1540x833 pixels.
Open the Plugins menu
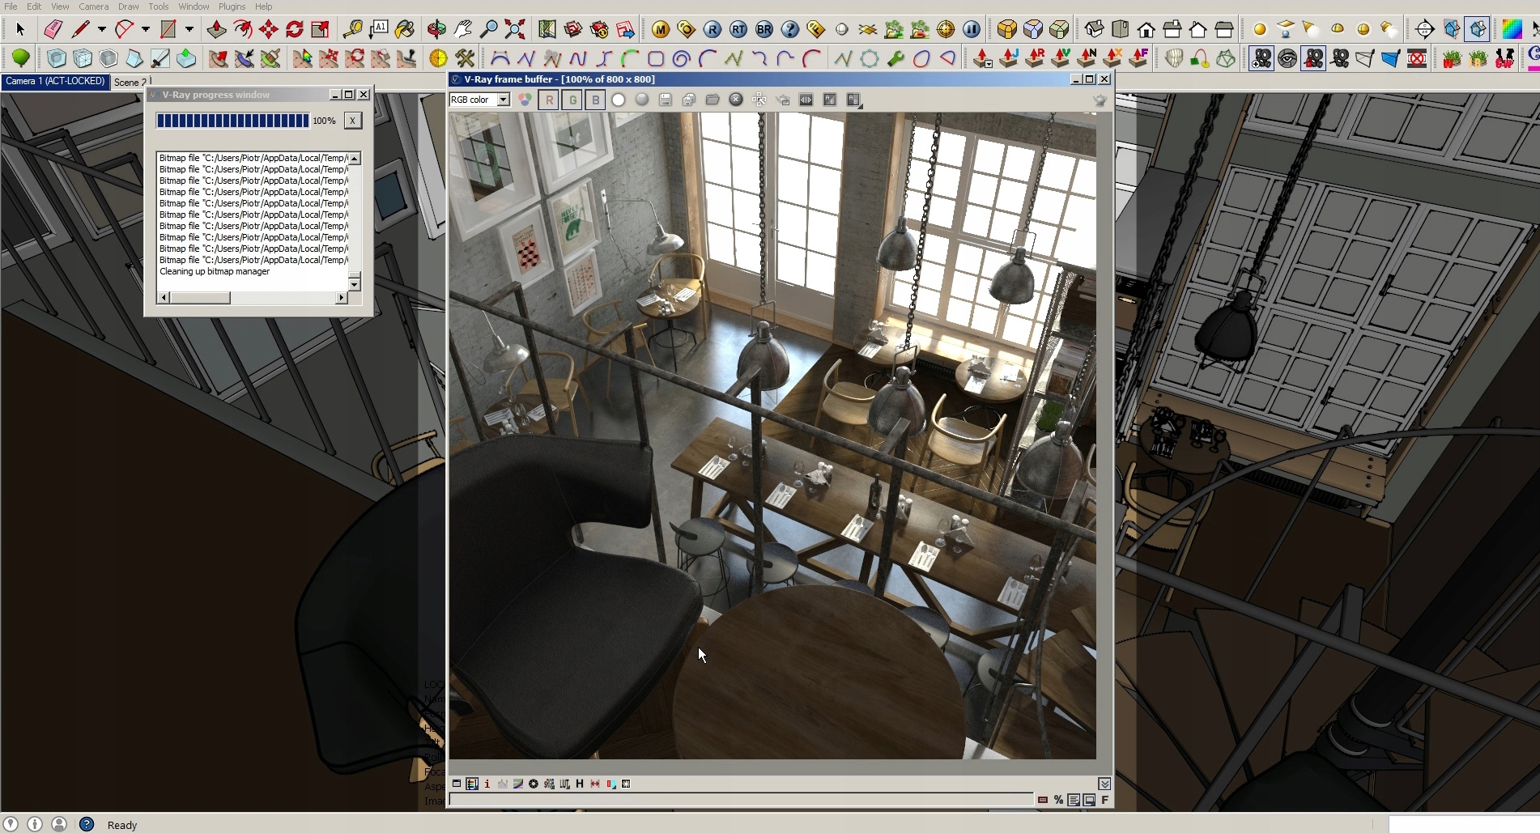pos(232,6)
